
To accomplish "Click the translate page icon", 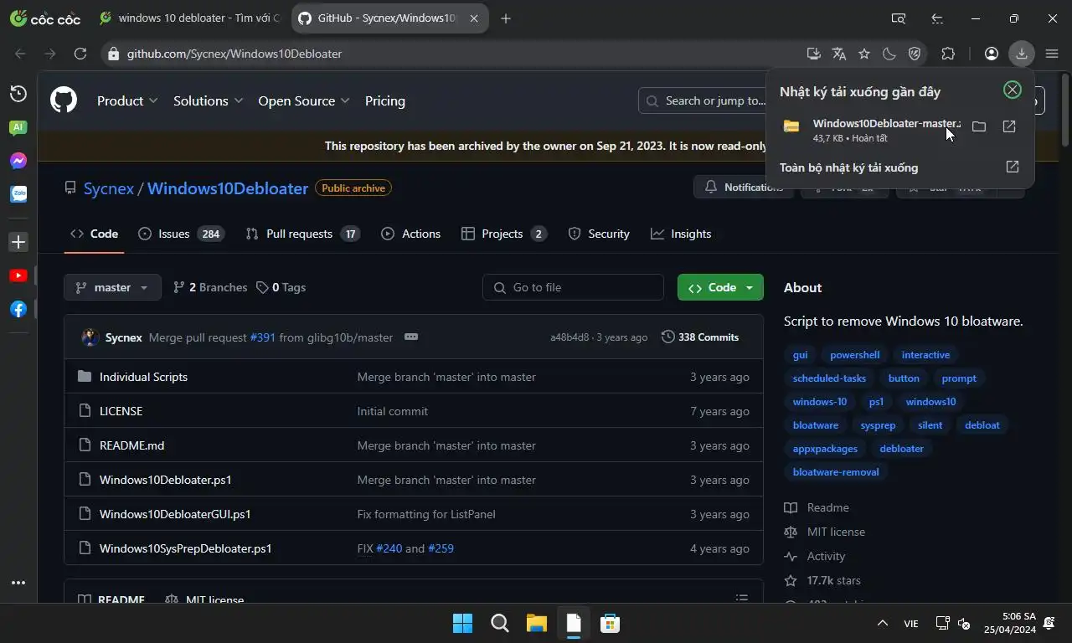I will point(839,54).
